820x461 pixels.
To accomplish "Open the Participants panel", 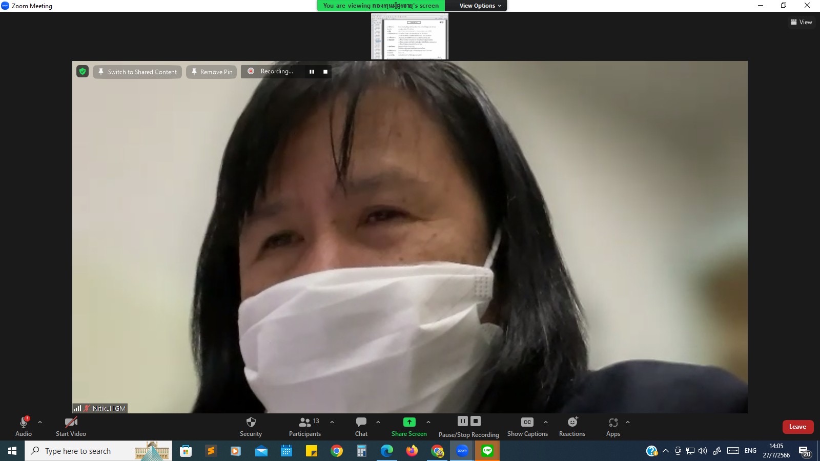I will click(x=305, y=426).
